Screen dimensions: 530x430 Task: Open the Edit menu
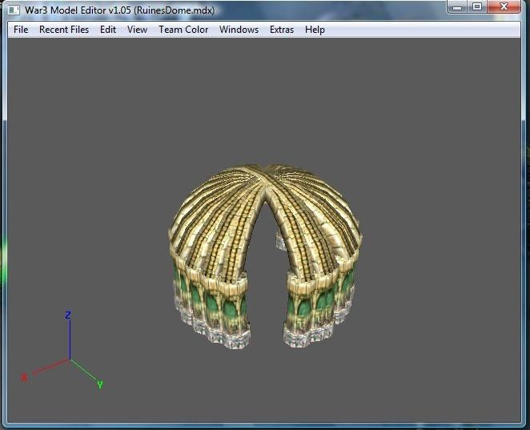[108, 30]
